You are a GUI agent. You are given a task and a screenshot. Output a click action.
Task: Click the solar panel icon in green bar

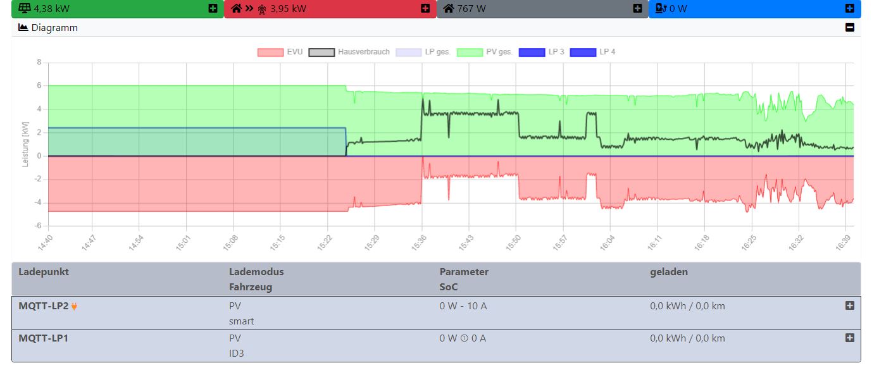(x=24, y=9)
